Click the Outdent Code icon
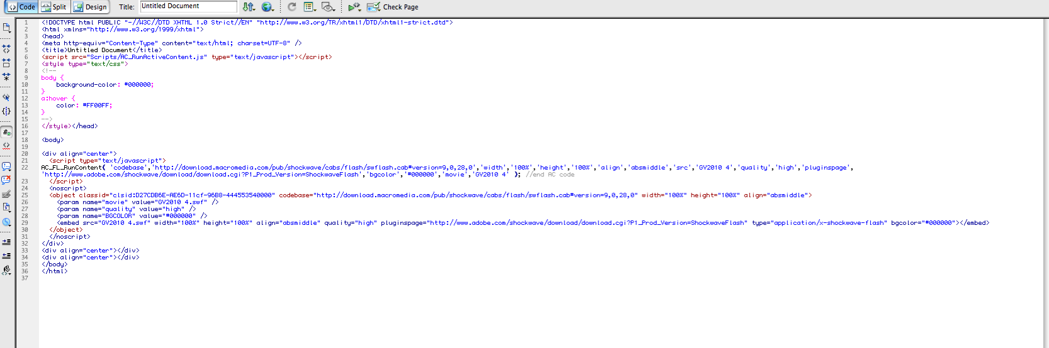Screen dimensions: 1049x348 coord(6,256)
